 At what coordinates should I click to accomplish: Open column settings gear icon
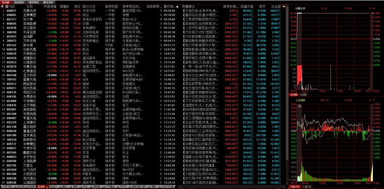coord(7,7)
